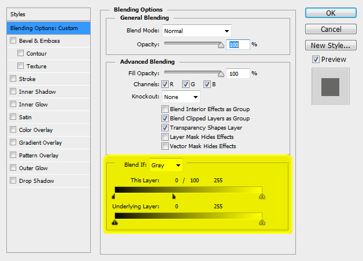Uncheck the Preview checkbox

316,60
